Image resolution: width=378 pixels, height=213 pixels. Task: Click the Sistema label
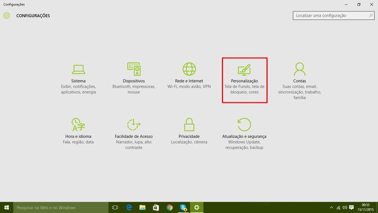tap(78, 81)
